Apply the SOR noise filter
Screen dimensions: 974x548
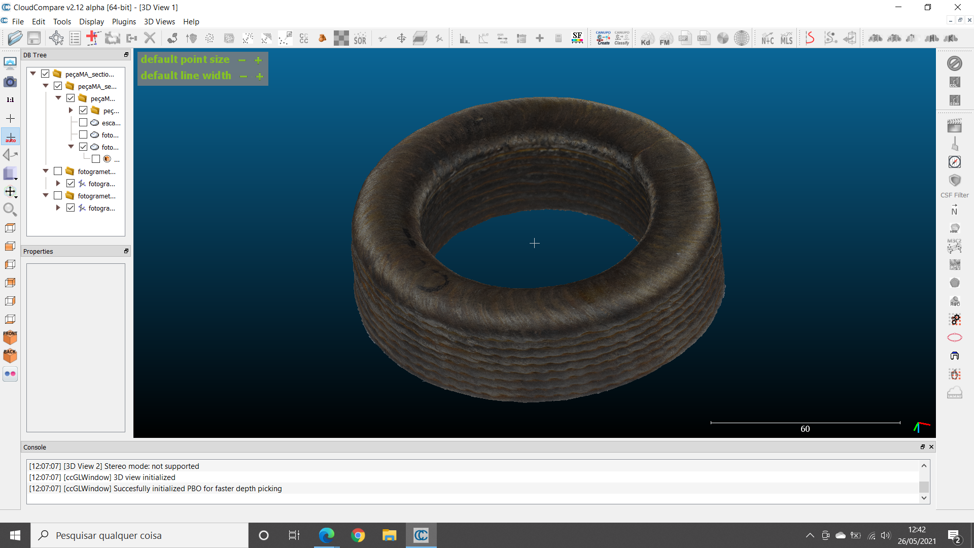pyautogui.click(x=360, y=38)
